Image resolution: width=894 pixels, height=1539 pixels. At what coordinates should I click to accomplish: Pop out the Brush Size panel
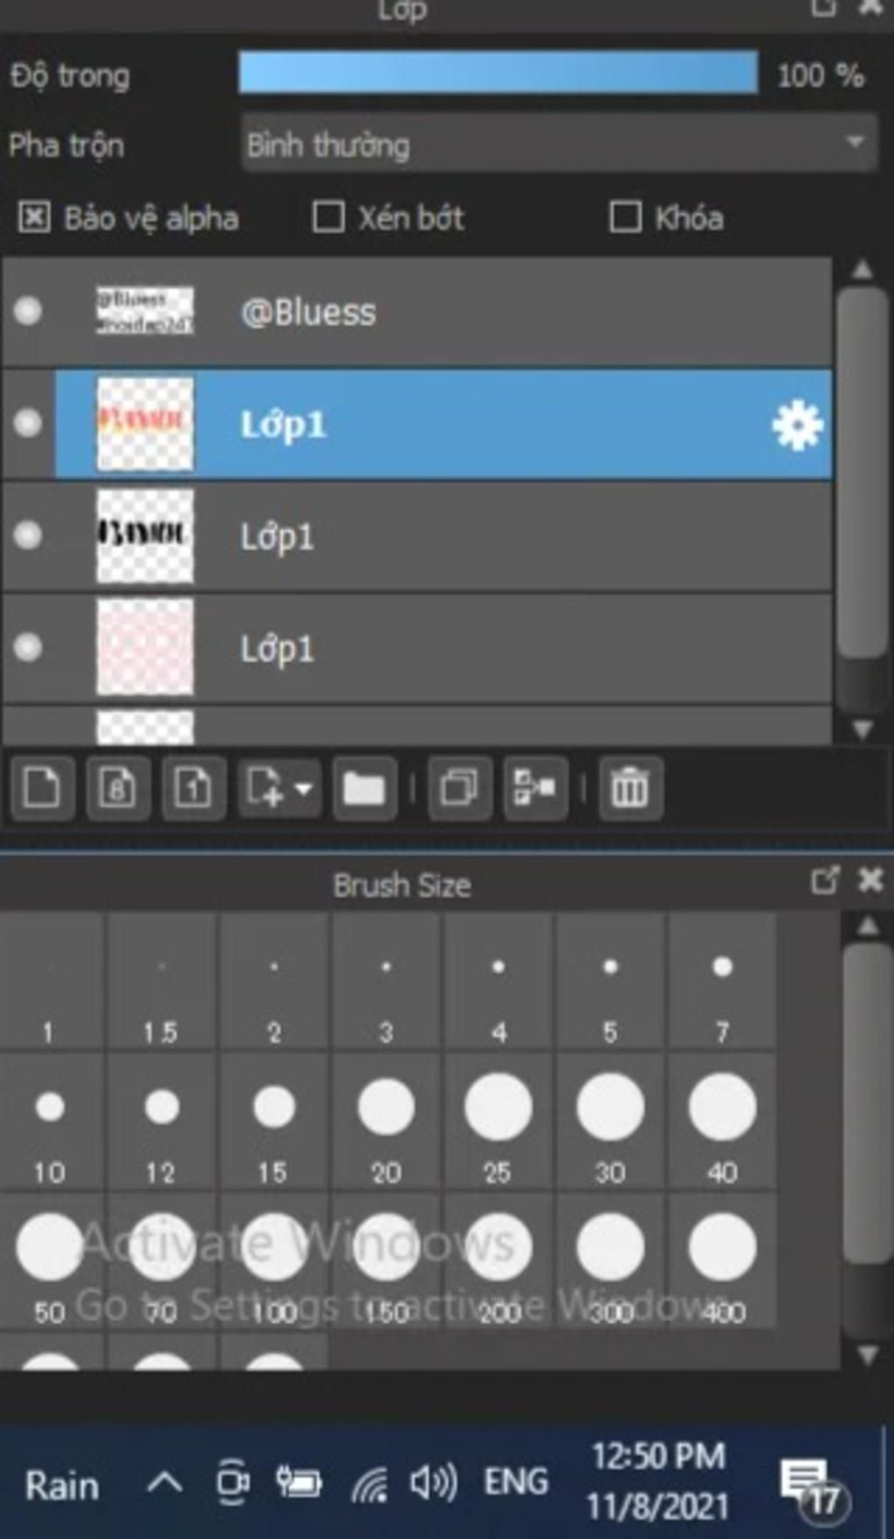point(824,880)
